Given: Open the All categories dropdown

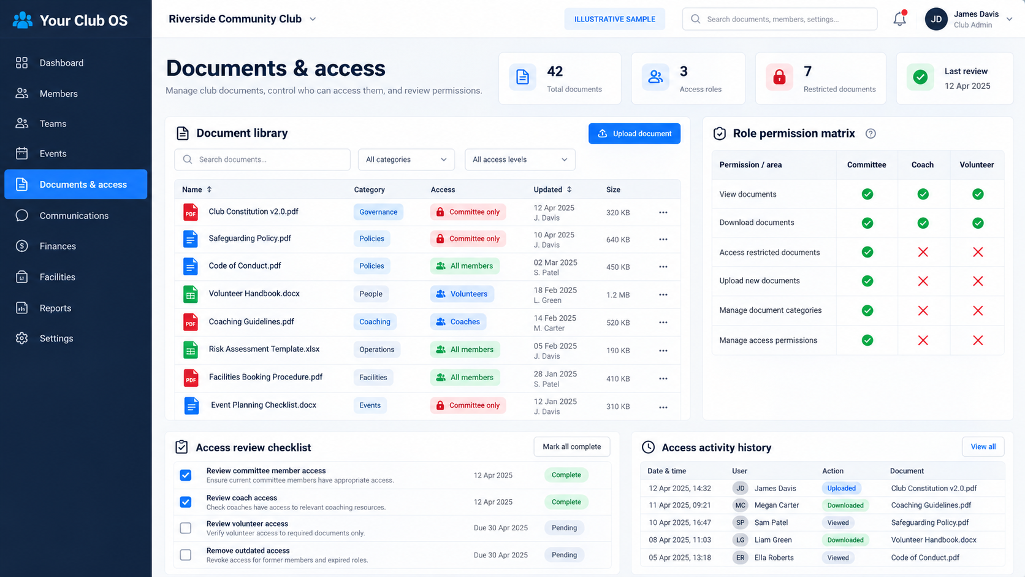Looking at the screenshot, I should [x=406, y=159].
